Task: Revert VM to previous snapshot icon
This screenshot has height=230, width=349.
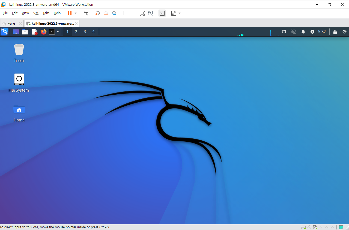Action: point(106,13)
